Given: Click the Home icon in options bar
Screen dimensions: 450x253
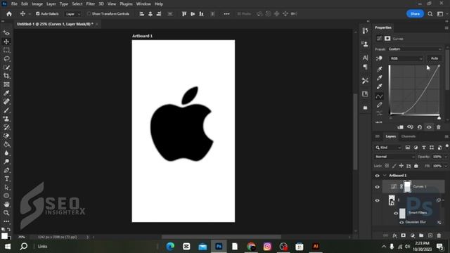Looking at the screenshot, I should pyautogui.click(x=9, y=14).
